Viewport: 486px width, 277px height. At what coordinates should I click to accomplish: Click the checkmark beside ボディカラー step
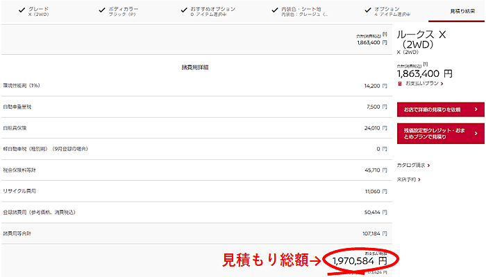pyautogui.click(x=100, y=9)
